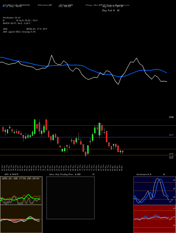Click the last red candlestick on the chart
The image size is (176, 233).
pos(122,151)
